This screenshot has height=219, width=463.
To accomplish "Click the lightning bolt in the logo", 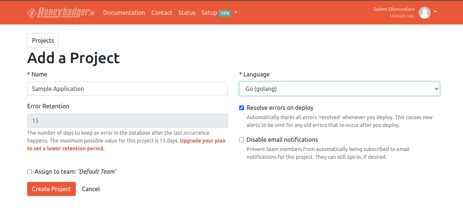I will 31,12.
